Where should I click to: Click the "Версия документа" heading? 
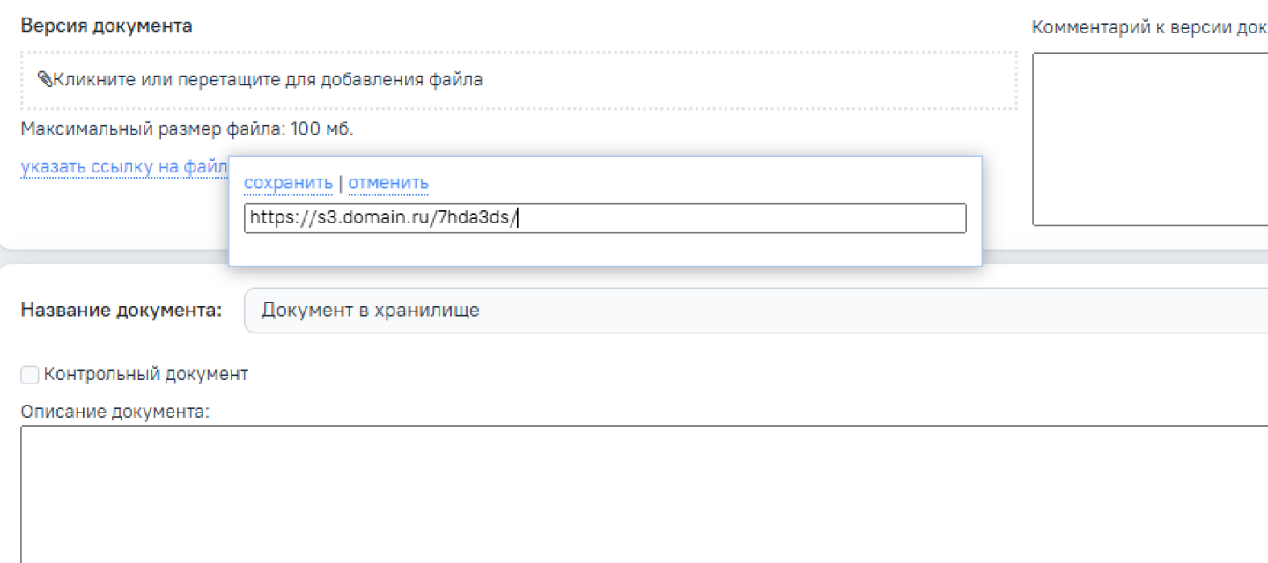[x=106, y=26]
